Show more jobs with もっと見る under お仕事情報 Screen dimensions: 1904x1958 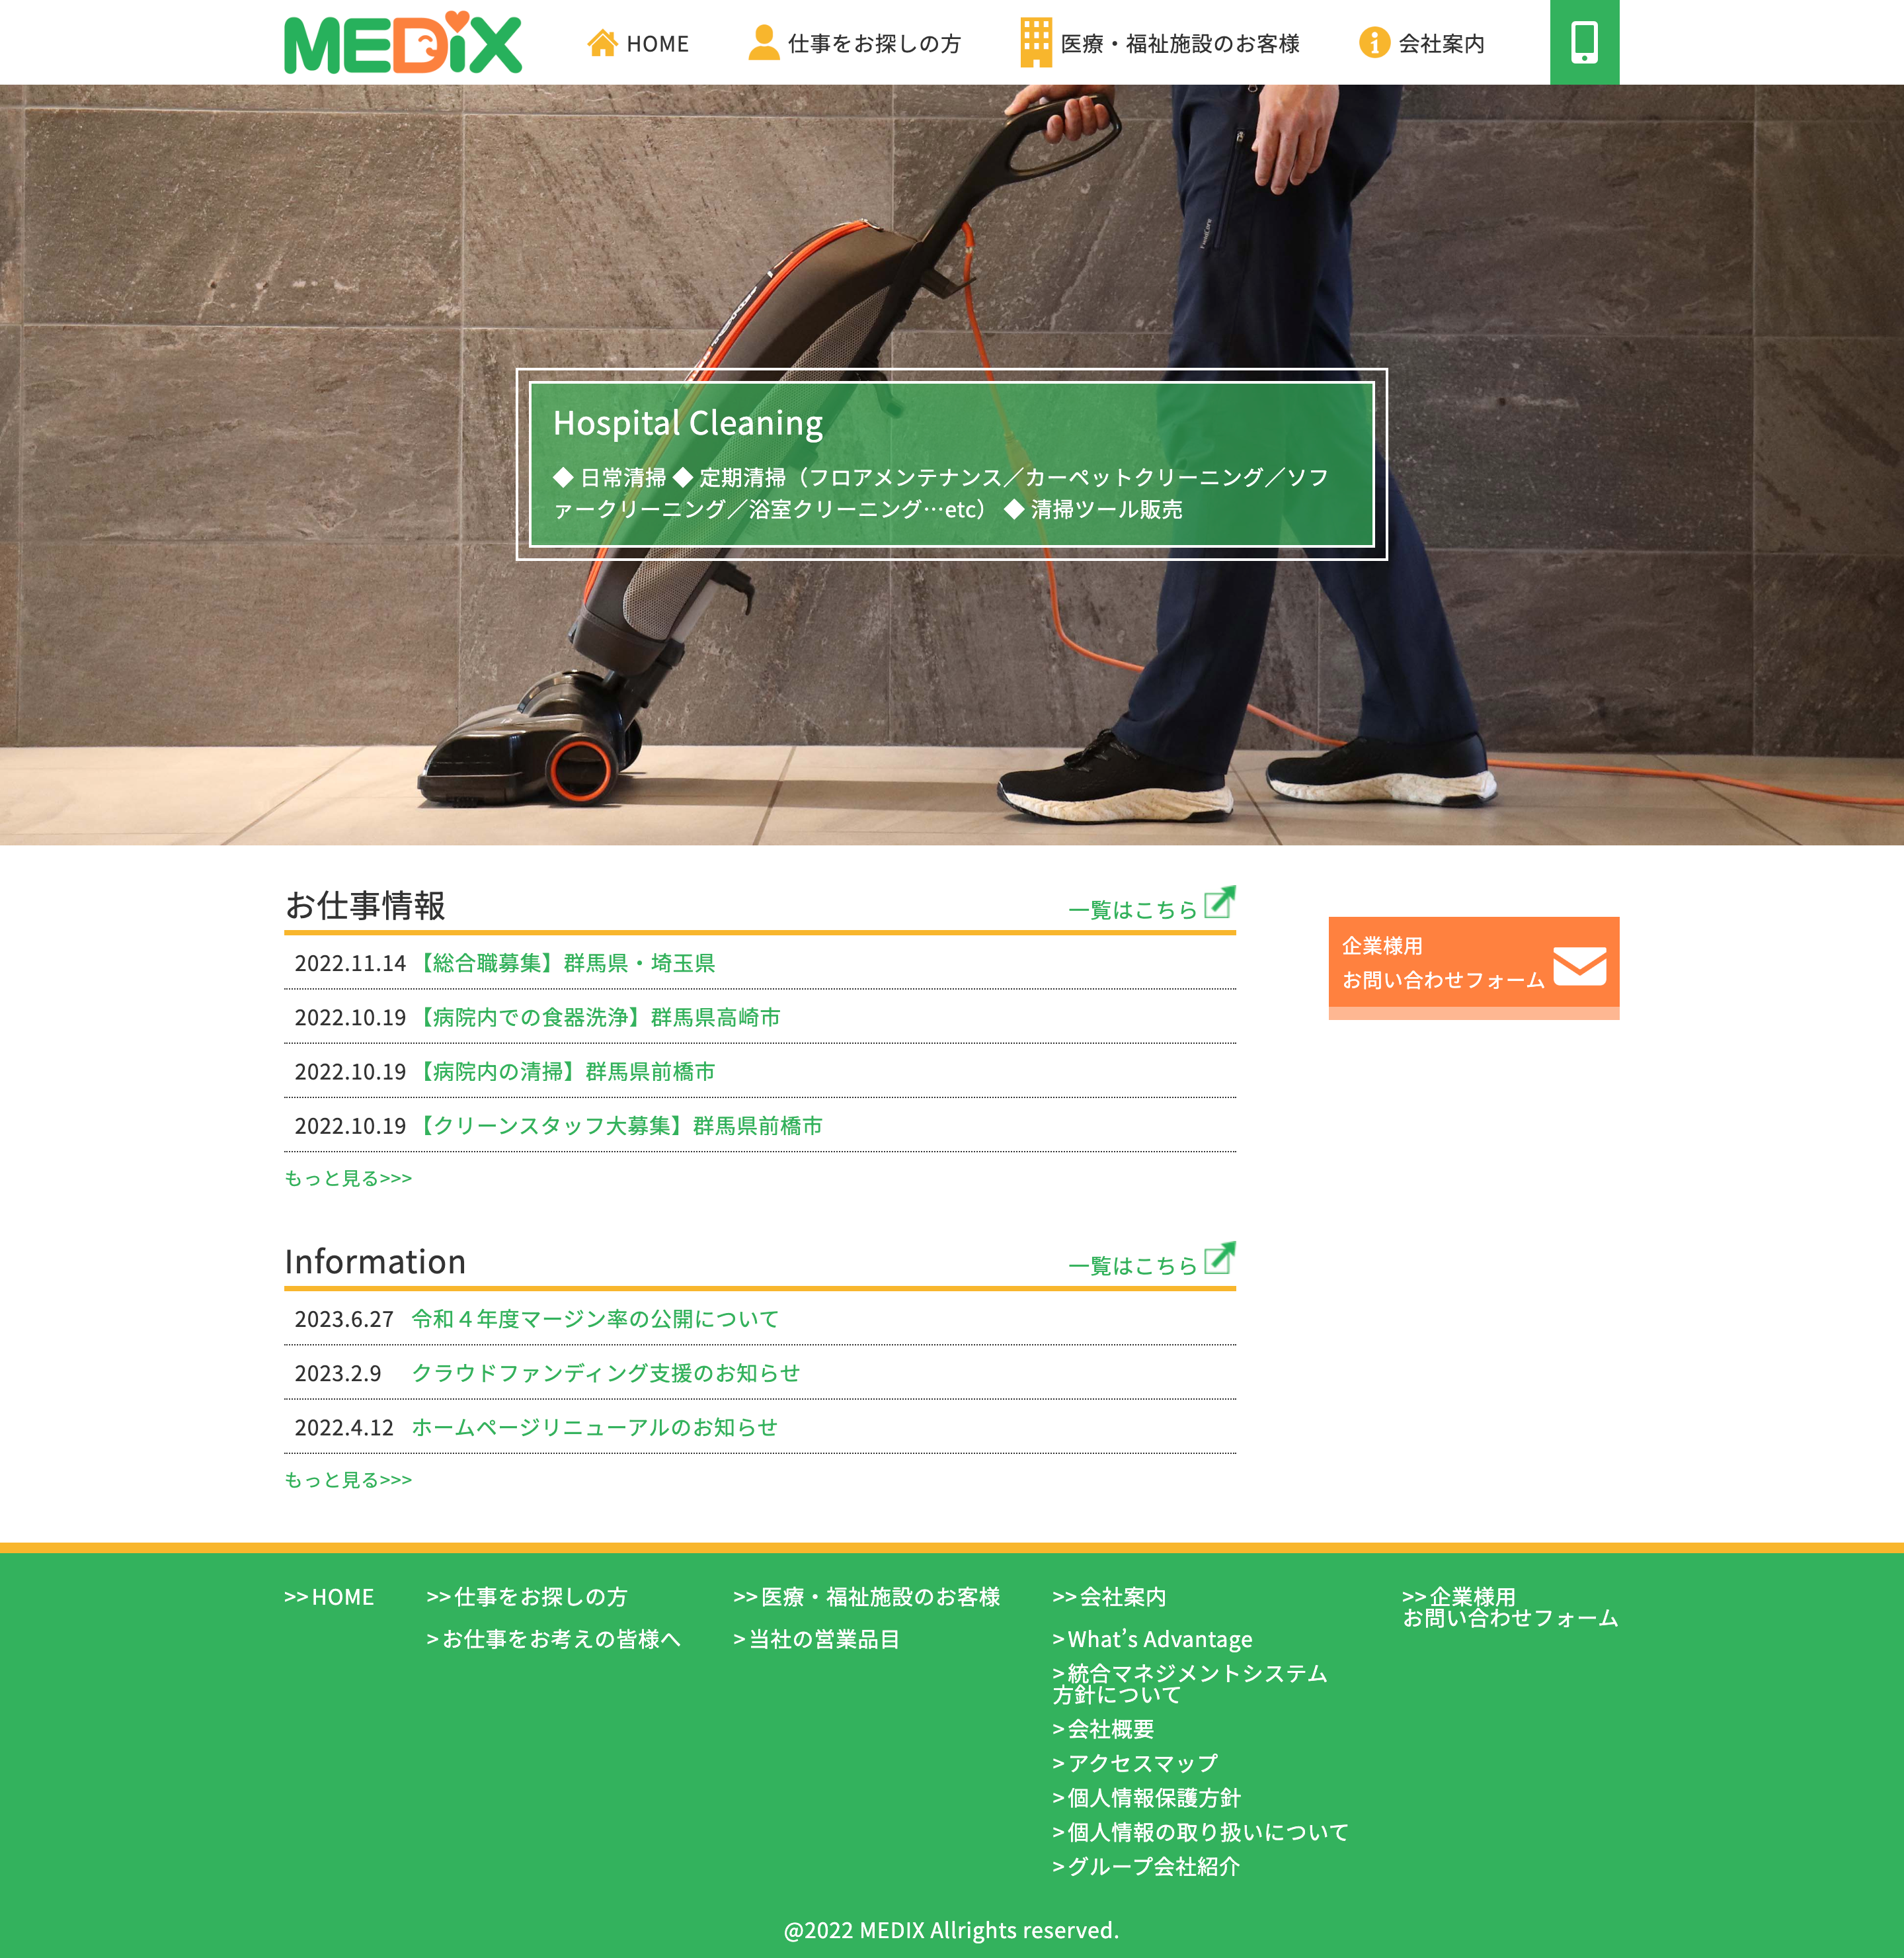tap(348, 1179)
